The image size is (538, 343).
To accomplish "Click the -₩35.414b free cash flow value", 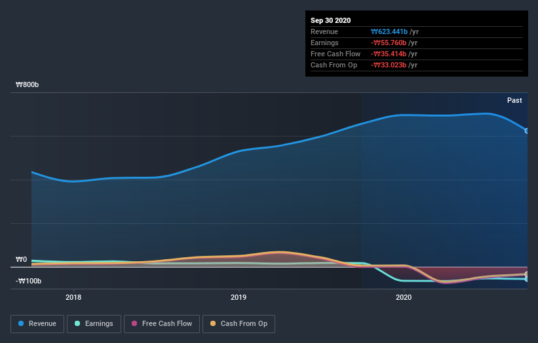I will pos(389,54).
